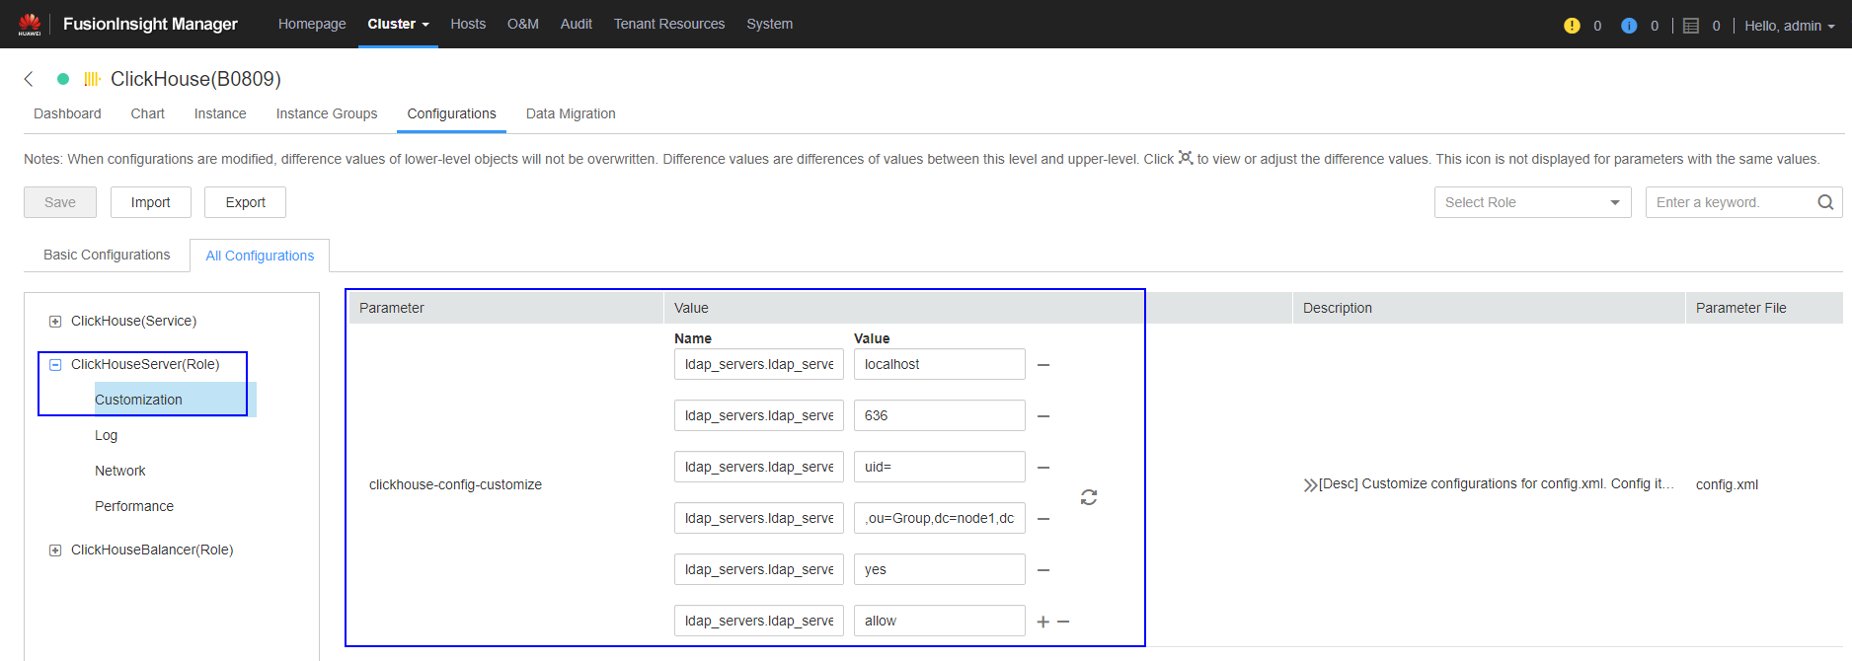Open Tenant Resources menu
1852x661 pixels.
pos(669,24)
